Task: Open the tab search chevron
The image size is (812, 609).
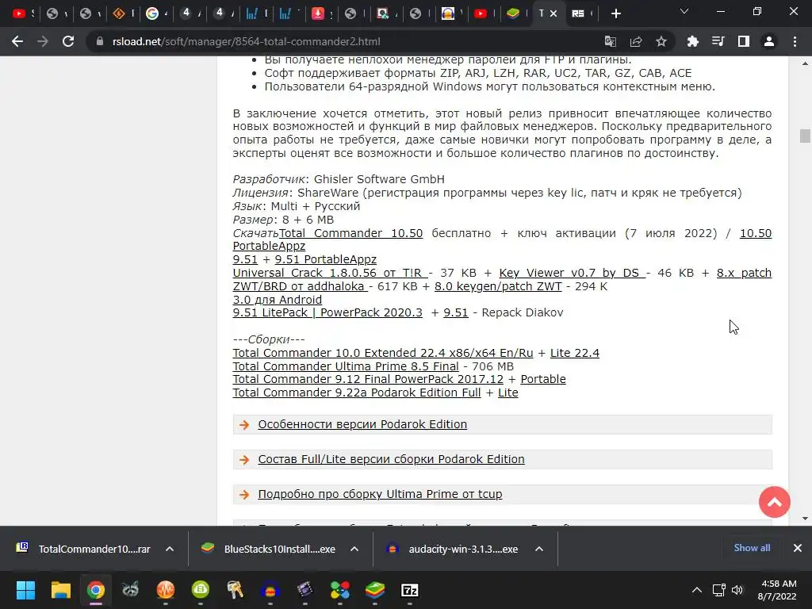Action: 684,11
